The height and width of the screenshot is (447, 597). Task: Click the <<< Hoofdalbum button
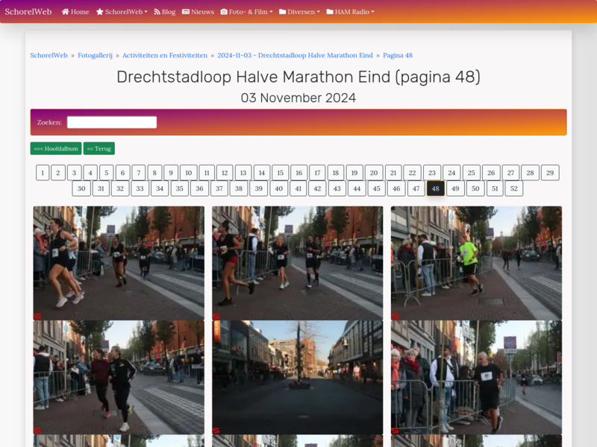click(56, 148)
